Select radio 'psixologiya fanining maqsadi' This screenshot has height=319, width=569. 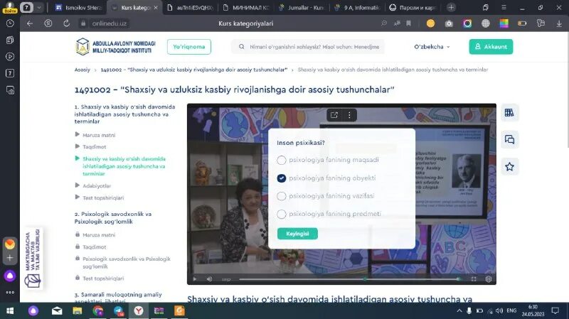click(281, 161)
